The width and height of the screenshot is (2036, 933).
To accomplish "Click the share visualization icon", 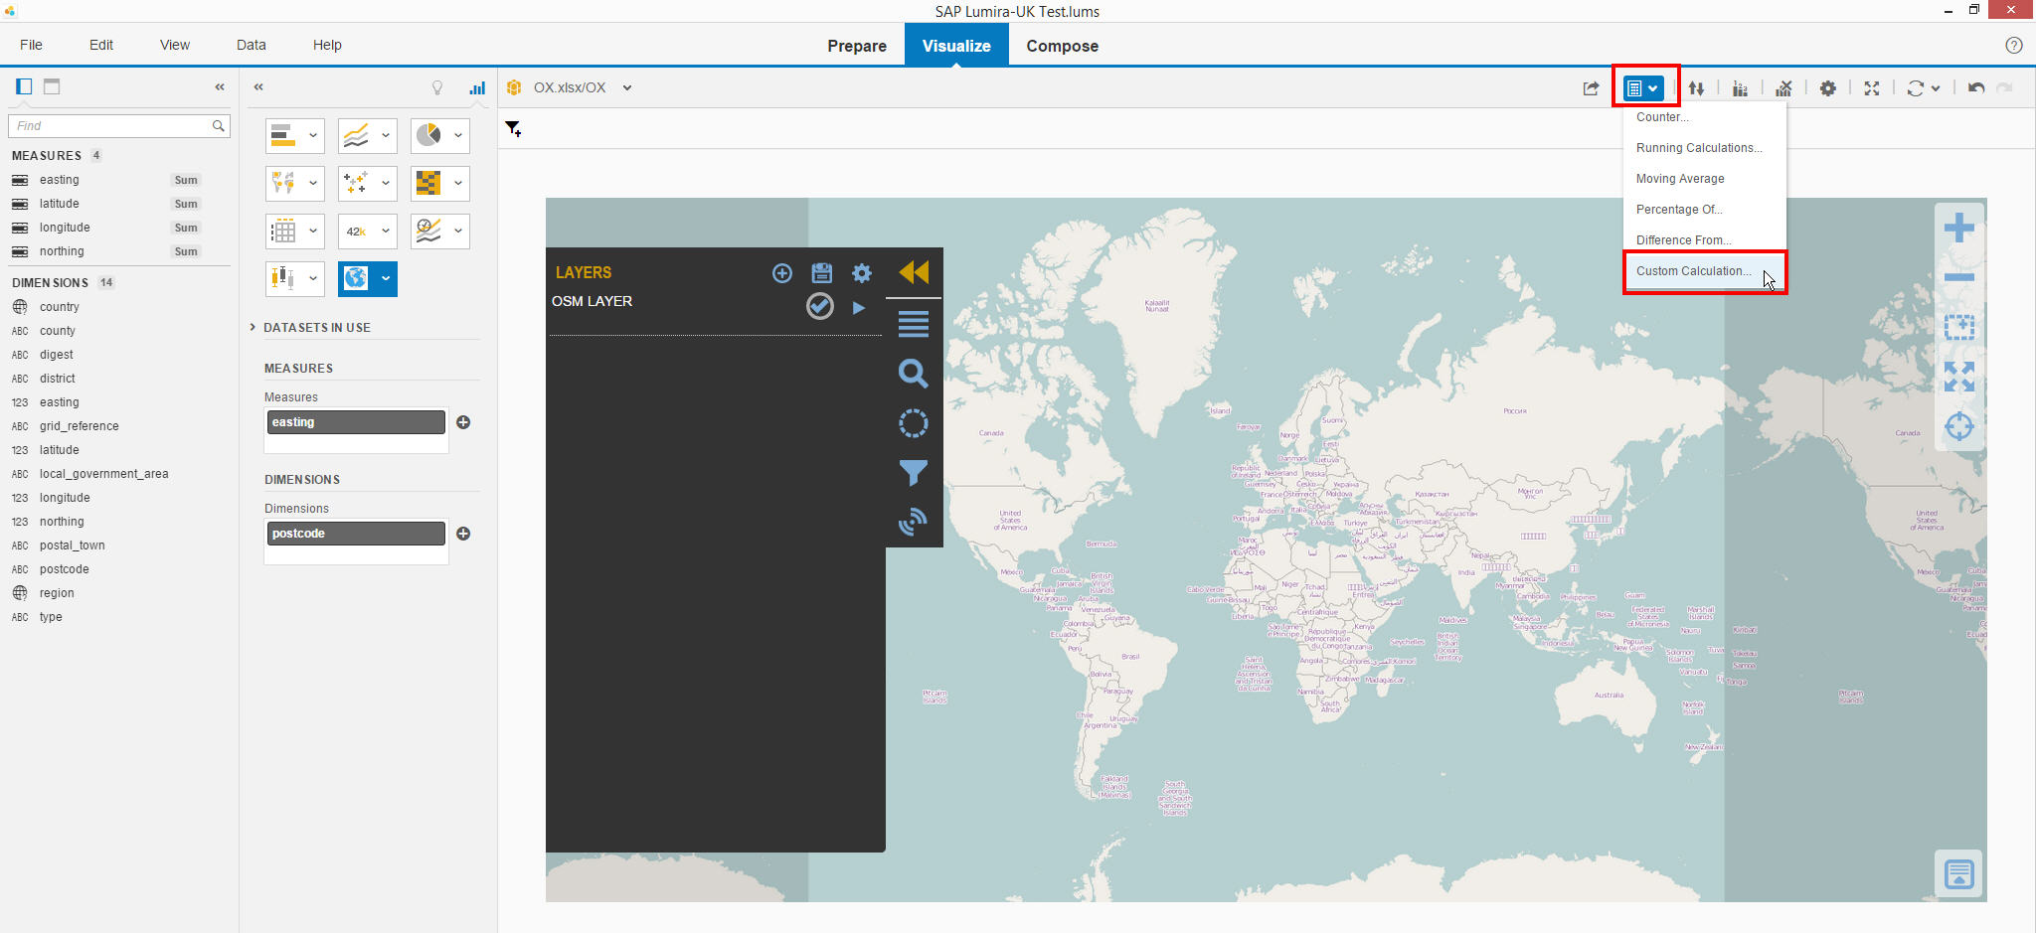I will click(x=1591, y=88).
